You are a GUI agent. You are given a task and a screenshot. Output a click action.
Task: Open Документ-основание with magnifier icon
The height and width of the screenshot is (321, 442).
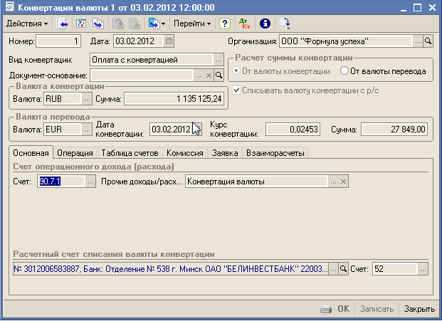pyautogui.click(x=219, y=75)
